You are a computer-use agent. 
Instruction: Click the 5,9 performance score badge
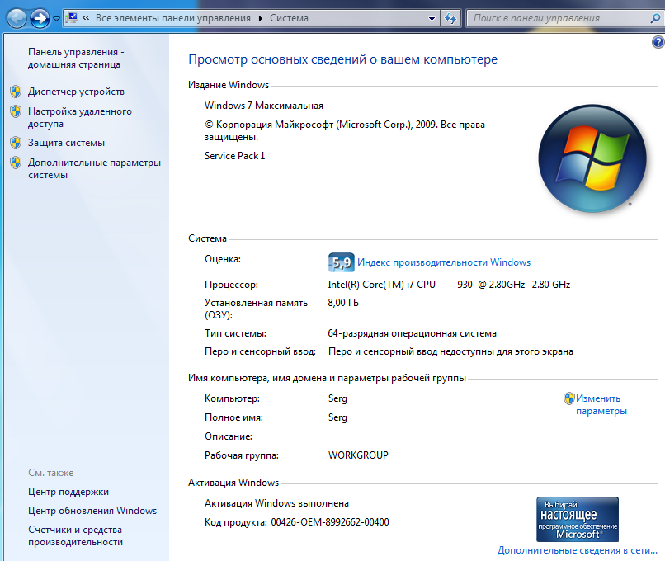coord(341,262)
